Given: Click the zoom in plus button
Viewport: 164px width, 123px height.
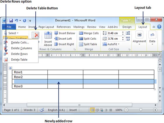Looking at the screenshot, I should click(x=155, y=110).
